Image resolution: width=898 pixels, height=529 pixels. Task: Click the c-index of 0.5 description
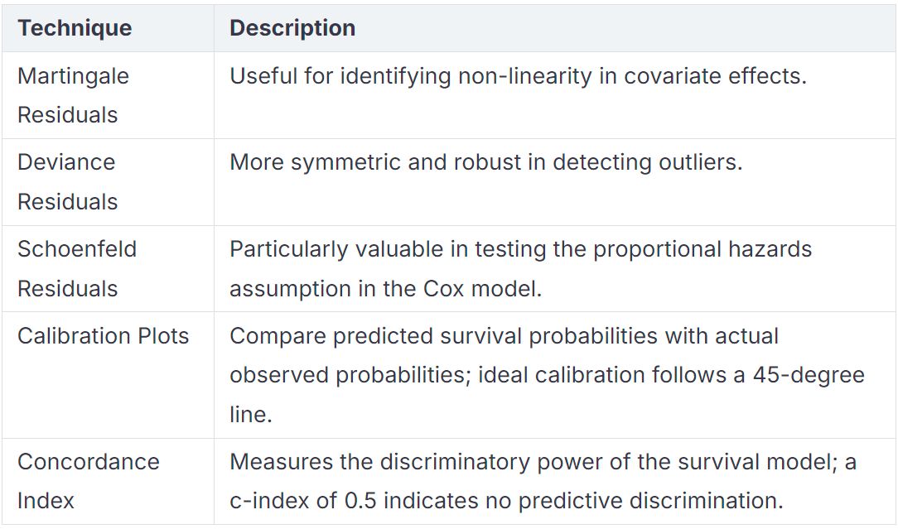tap(543, 482)
